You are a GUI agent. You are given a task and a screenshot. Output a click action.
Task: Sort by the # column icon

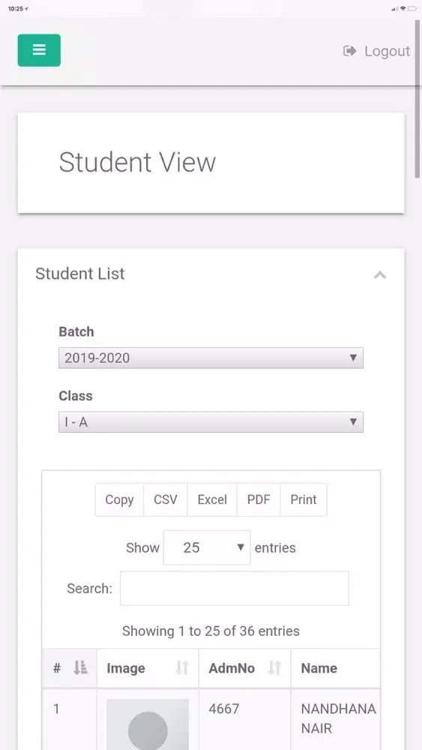[x=80, y=667]
